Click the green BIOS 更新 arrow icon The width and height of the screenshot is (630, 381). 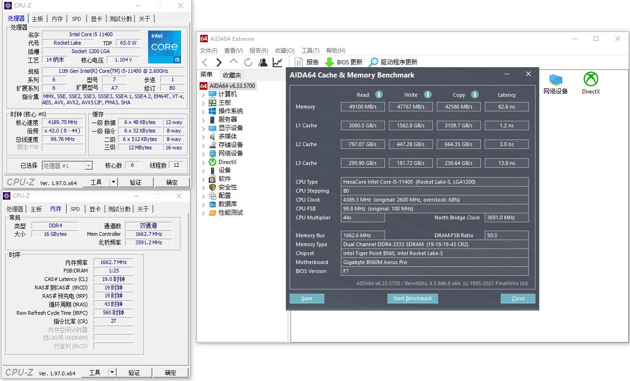(x=330, y=62)
